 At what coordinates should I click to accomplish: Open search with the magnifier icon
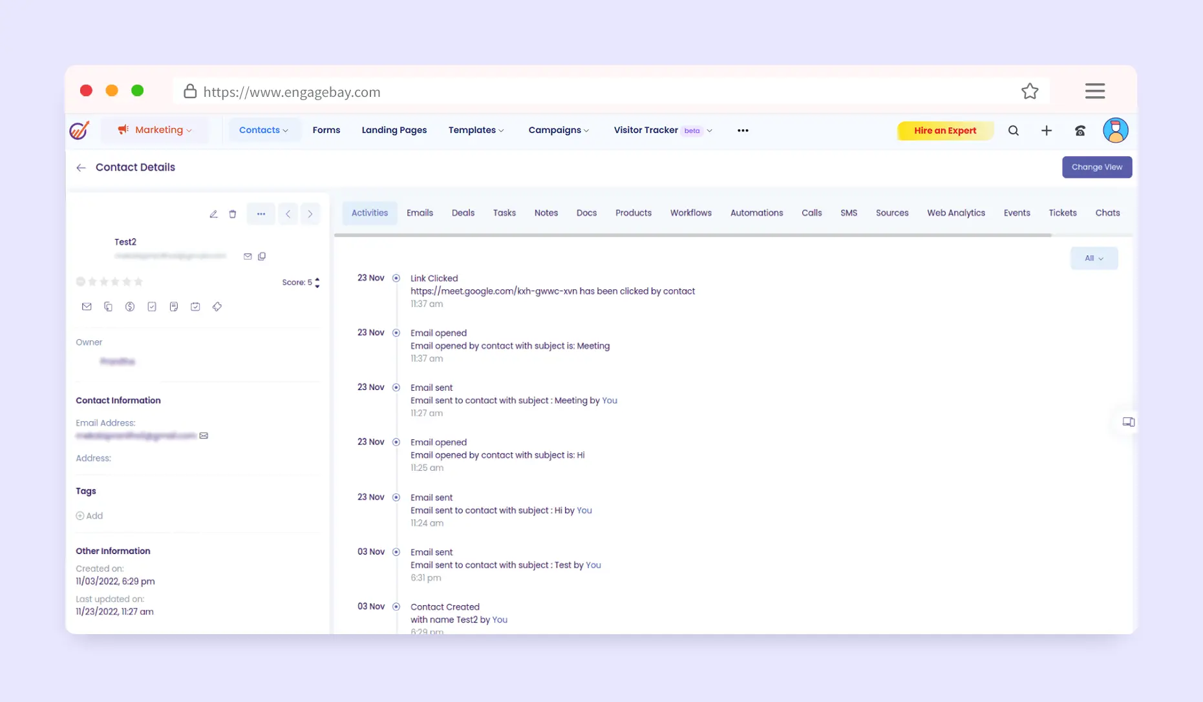click(1013, 130)
